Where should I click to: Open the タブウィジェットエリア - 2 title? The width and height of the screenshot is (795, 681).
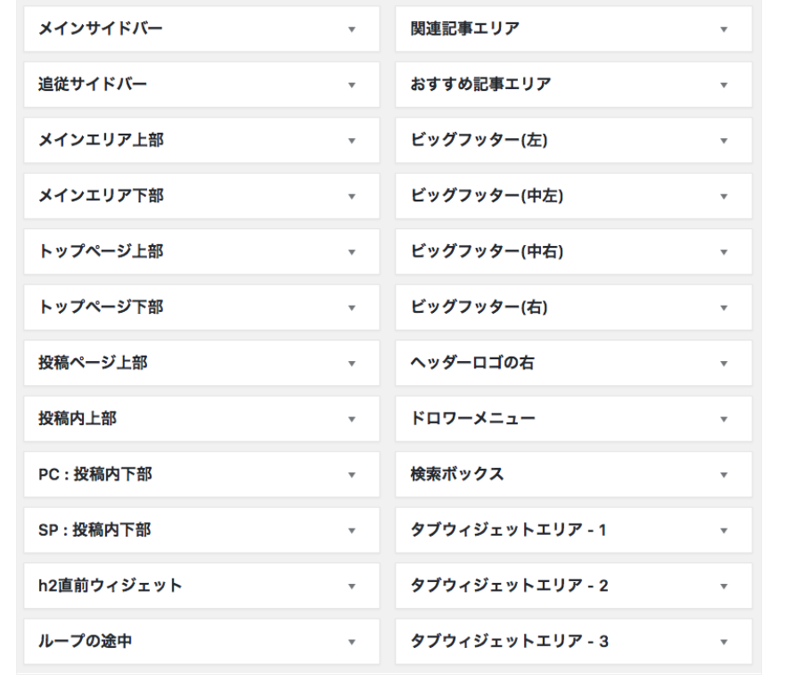509,587
